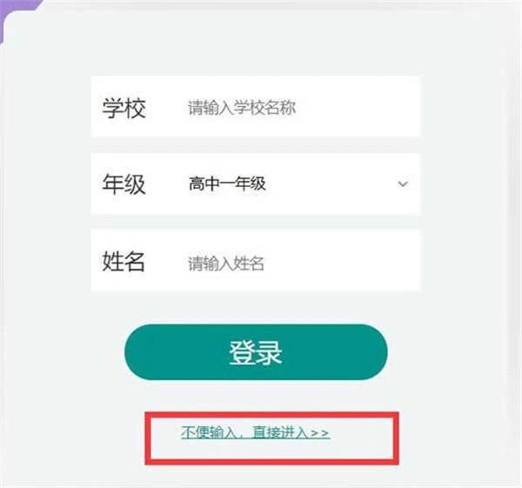Expand the 年级 grade dropdown
Screen dimensions: 522x488
point(296,184)
